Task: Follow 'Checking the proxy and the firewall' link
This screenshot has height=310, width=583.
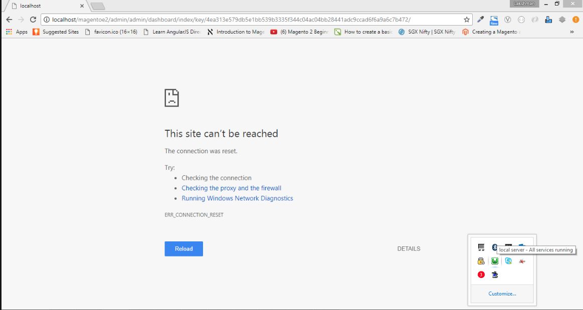Action: click(231, 188)
